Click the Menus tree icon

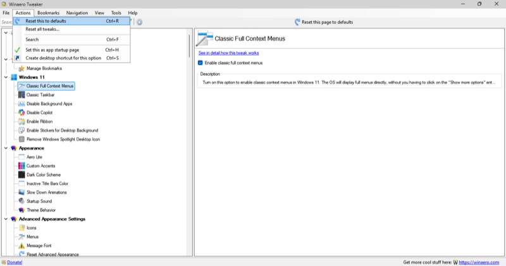[22, 237]
